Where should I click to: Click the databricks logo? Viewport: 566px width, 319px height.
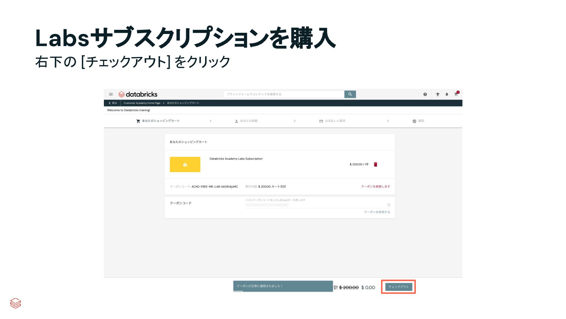tap(138, 95)
